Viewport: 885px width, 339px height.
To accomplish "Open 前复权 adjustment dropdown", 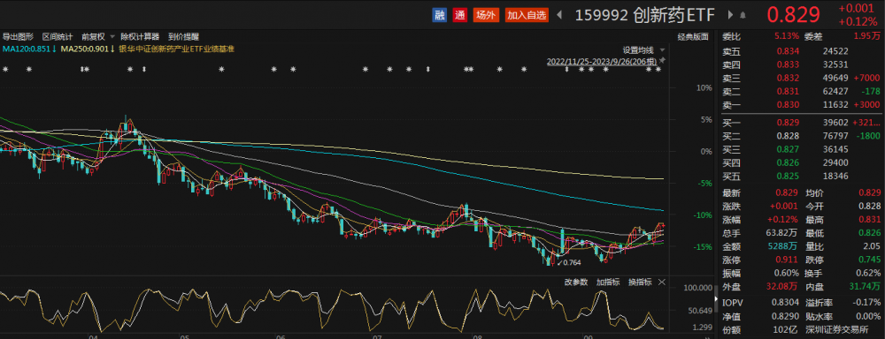I will [x=97, y=36].
